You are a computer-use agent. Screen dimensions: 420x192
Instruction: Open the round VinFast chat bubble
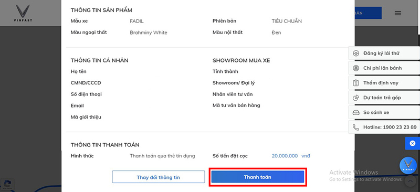408,165
